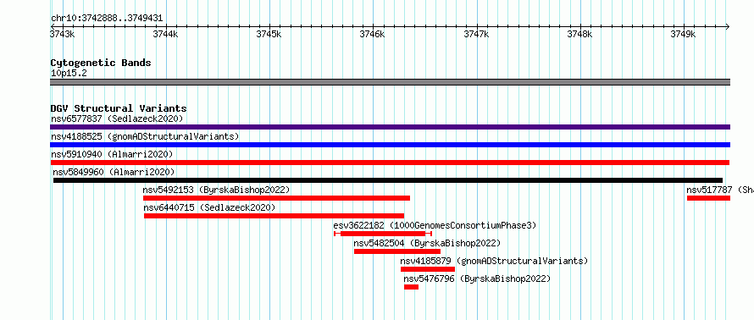Click the chr10:3742888..3749431 coordinates label
This screenshot has width=754, height=320.
107,19
